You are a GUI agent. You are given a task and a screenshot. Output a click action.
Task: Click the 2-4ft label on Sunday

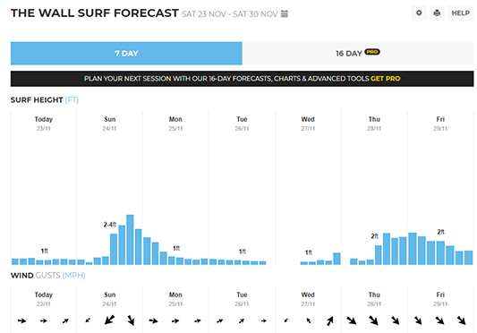[x=110, y=225]
